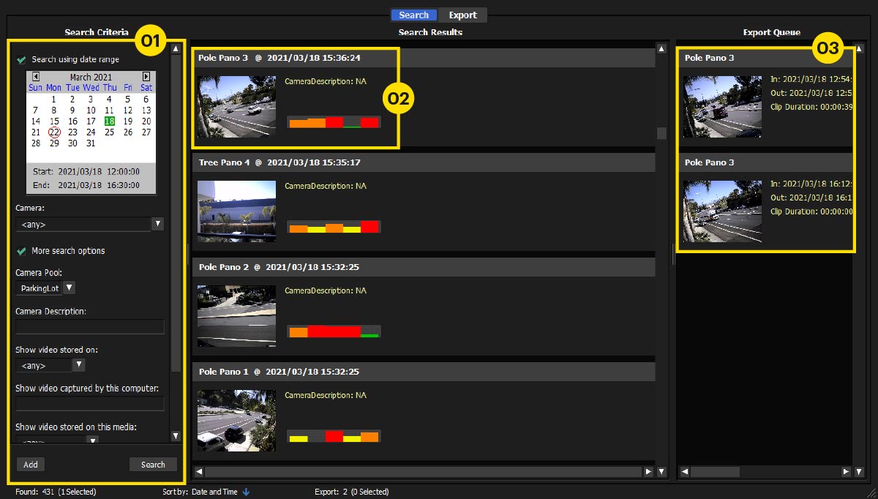This screenshot has width=878, height=499.
Task: Click Sort by Date and Time label
Action: tap(200, 492)
